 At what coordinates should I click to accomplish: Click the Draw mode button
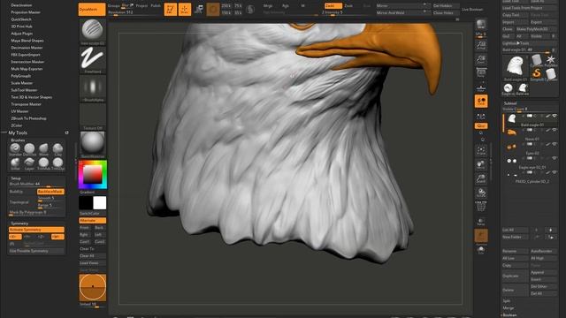185,10
